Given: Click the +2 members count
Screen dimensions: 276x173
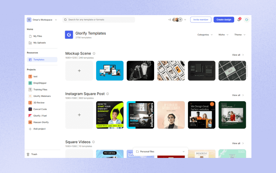Looking at the screenshot, I should click(170, 20).
